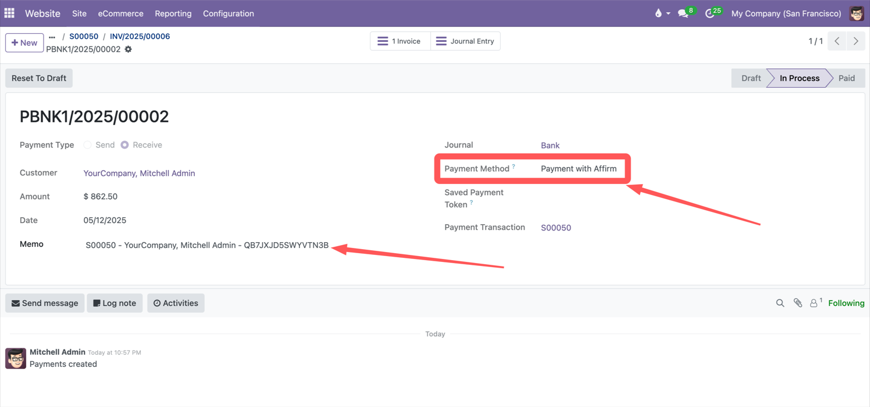The width and height of the screenshot is (870, 407).
Task: Open the activities clock icon with badge 25
Action: (x=709, y=13)
